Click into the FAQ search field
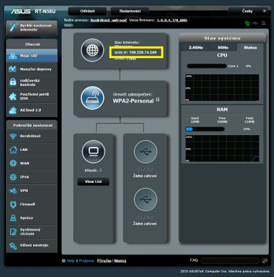Image resolution: width=274 pixels, height=277 pixels. click(x=230, y=260)
